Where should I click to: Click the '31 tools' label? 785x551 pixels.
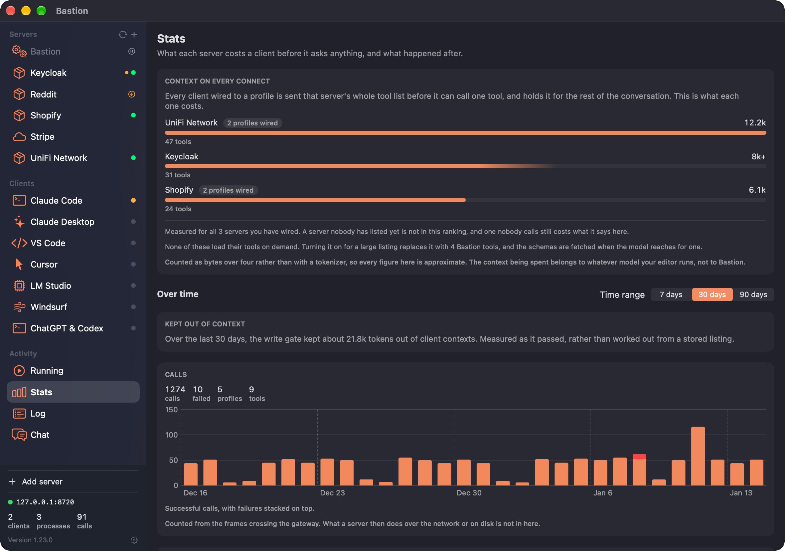(x=178, y=175)
